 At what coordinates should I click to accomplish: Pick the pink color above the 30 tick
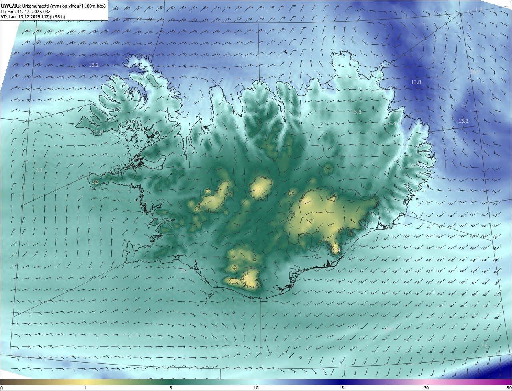[426, 382]
